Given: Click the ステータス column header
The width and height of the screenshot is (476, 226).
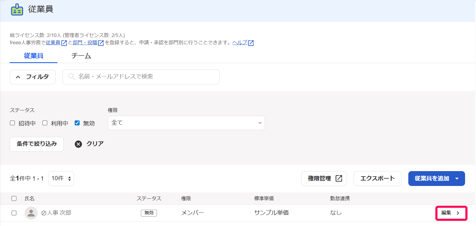Looking at the screenshot, I should (x=149, y=199).
